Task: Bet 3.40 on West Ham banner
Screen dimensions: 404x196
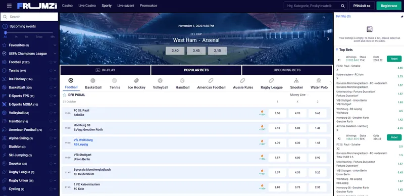Action: click(x=175, y=51)
